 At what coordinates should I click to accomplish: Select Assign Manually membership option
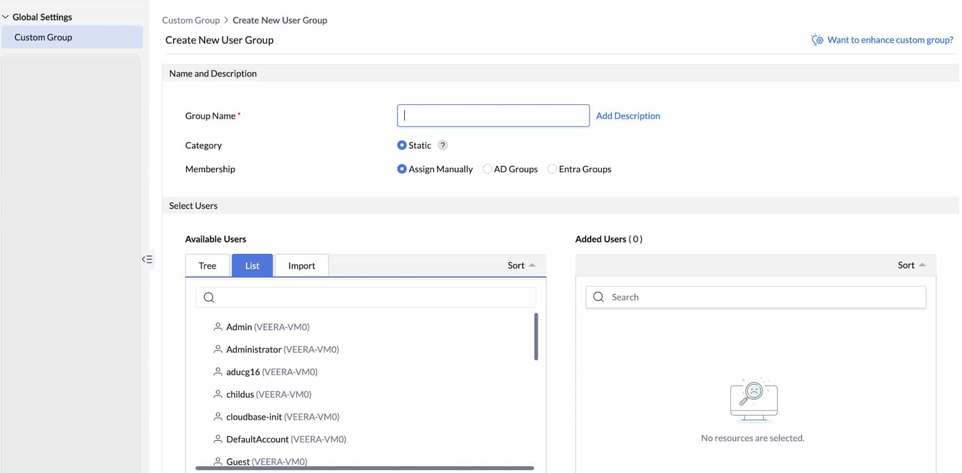(x=402, y=169)
